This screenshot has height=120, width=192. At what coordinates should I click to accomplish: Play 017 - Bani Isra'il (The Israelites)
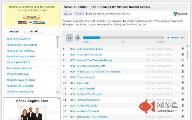pyautogui.click(x=89, y=117)
